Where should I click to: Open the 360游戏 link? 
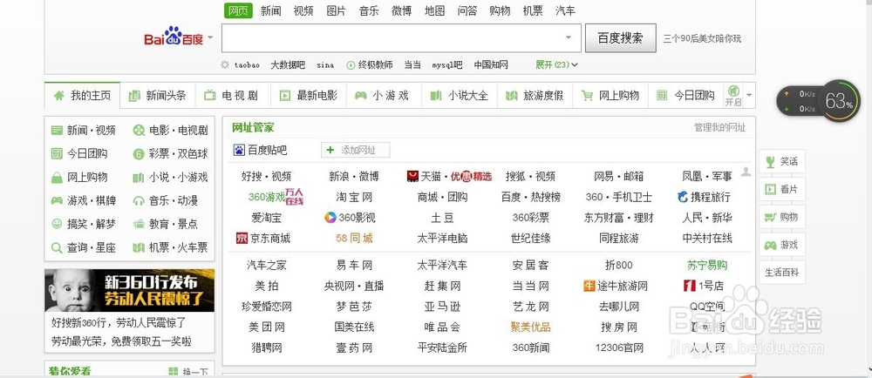click(x=266, y=197)
